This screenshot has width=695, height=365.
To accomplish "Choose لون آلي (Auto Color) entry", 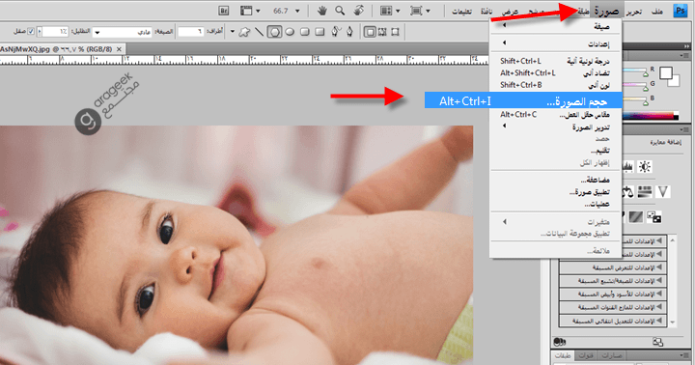I will point(556,85).
